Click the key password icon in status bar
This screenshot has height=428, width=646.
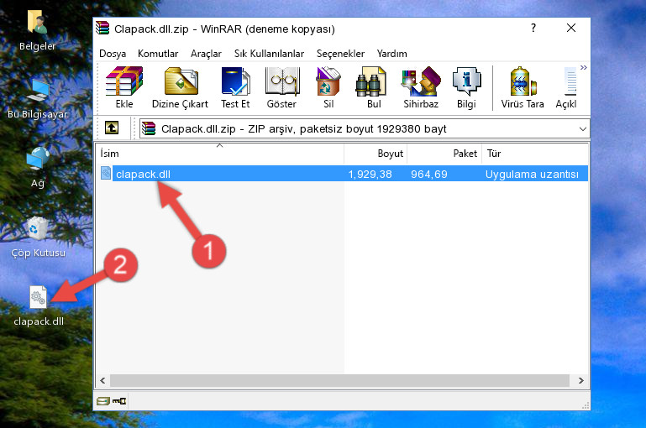point(119,401)
